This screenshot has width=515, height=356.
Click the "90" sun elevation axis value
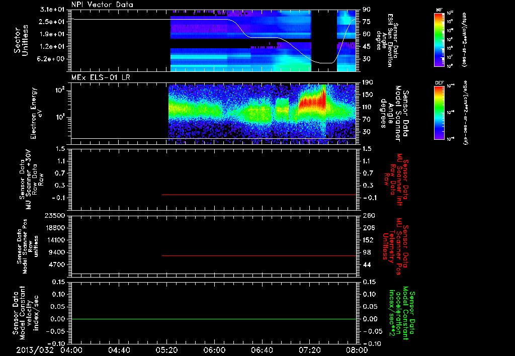(x=367, y=10)
